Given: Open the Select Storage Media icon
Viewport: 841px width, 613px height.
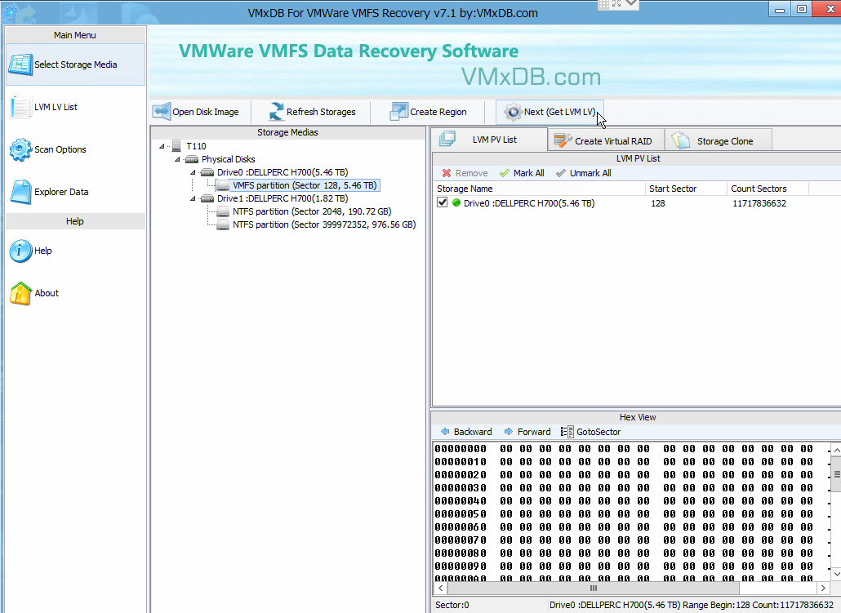Looking at the screenshot, I should [x=20, y=64].
